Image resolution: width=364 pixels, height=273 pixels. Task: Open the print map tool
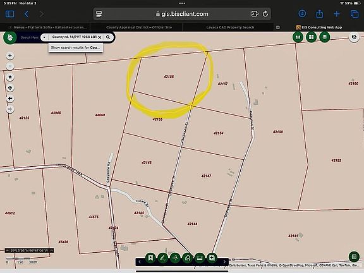pos(298,37)
